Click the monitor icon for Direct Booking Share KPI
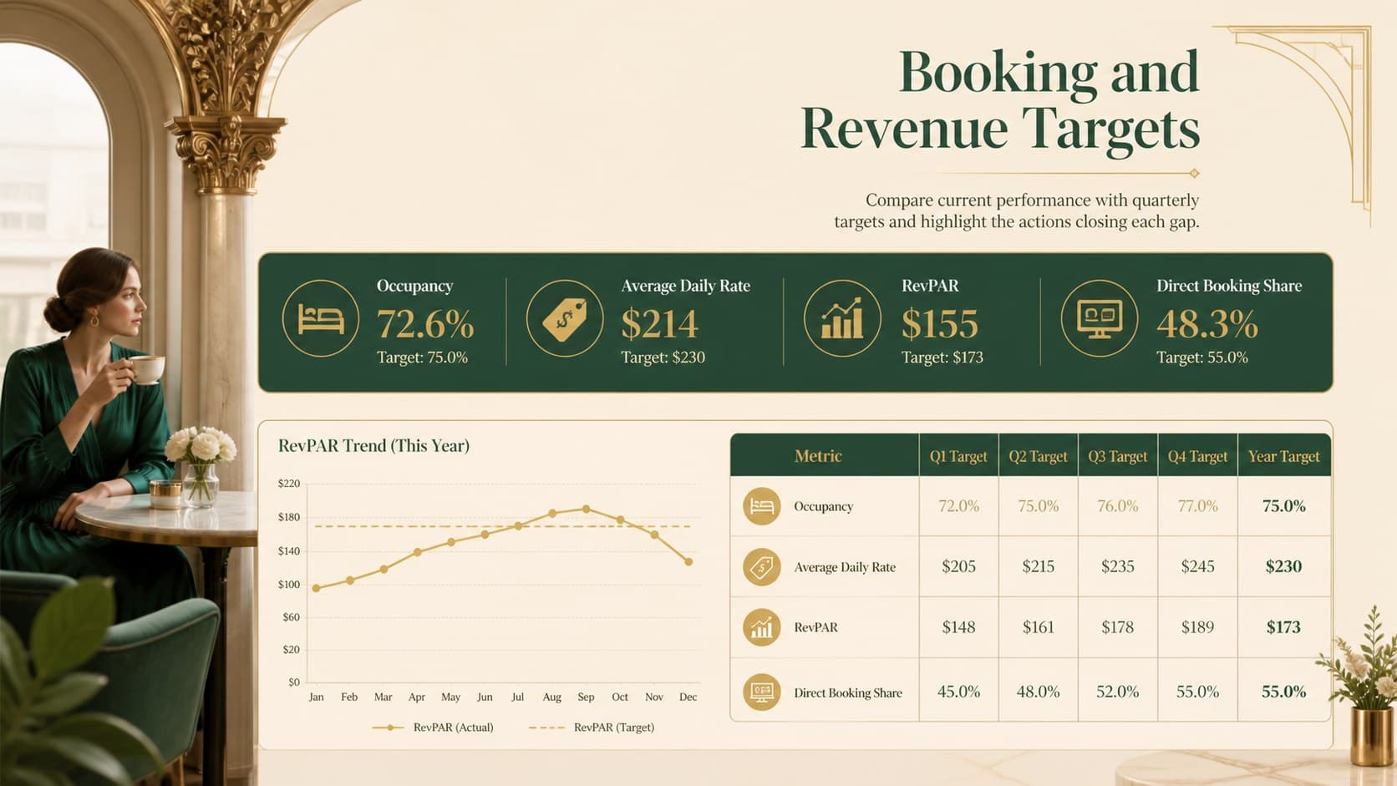Image resolution: width=1397 pixels, height=786 pixels. click(x=1100, y=319)
